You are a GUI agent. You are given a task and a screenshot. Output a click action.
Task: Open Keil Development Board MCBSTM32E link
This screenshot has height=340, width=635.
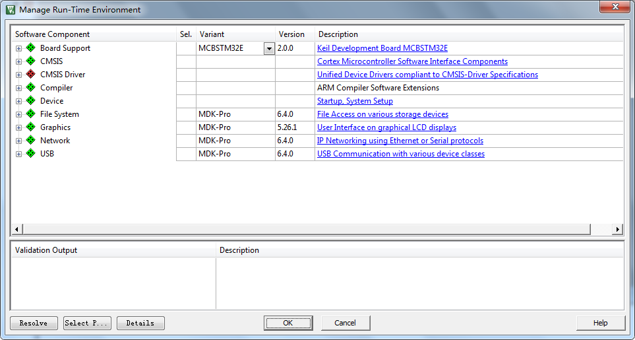382,48
